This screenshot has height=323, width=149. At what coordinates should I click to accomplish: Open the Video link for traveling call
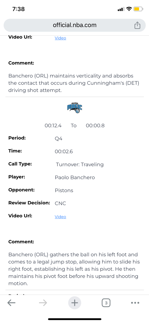[x=60, y=217]
